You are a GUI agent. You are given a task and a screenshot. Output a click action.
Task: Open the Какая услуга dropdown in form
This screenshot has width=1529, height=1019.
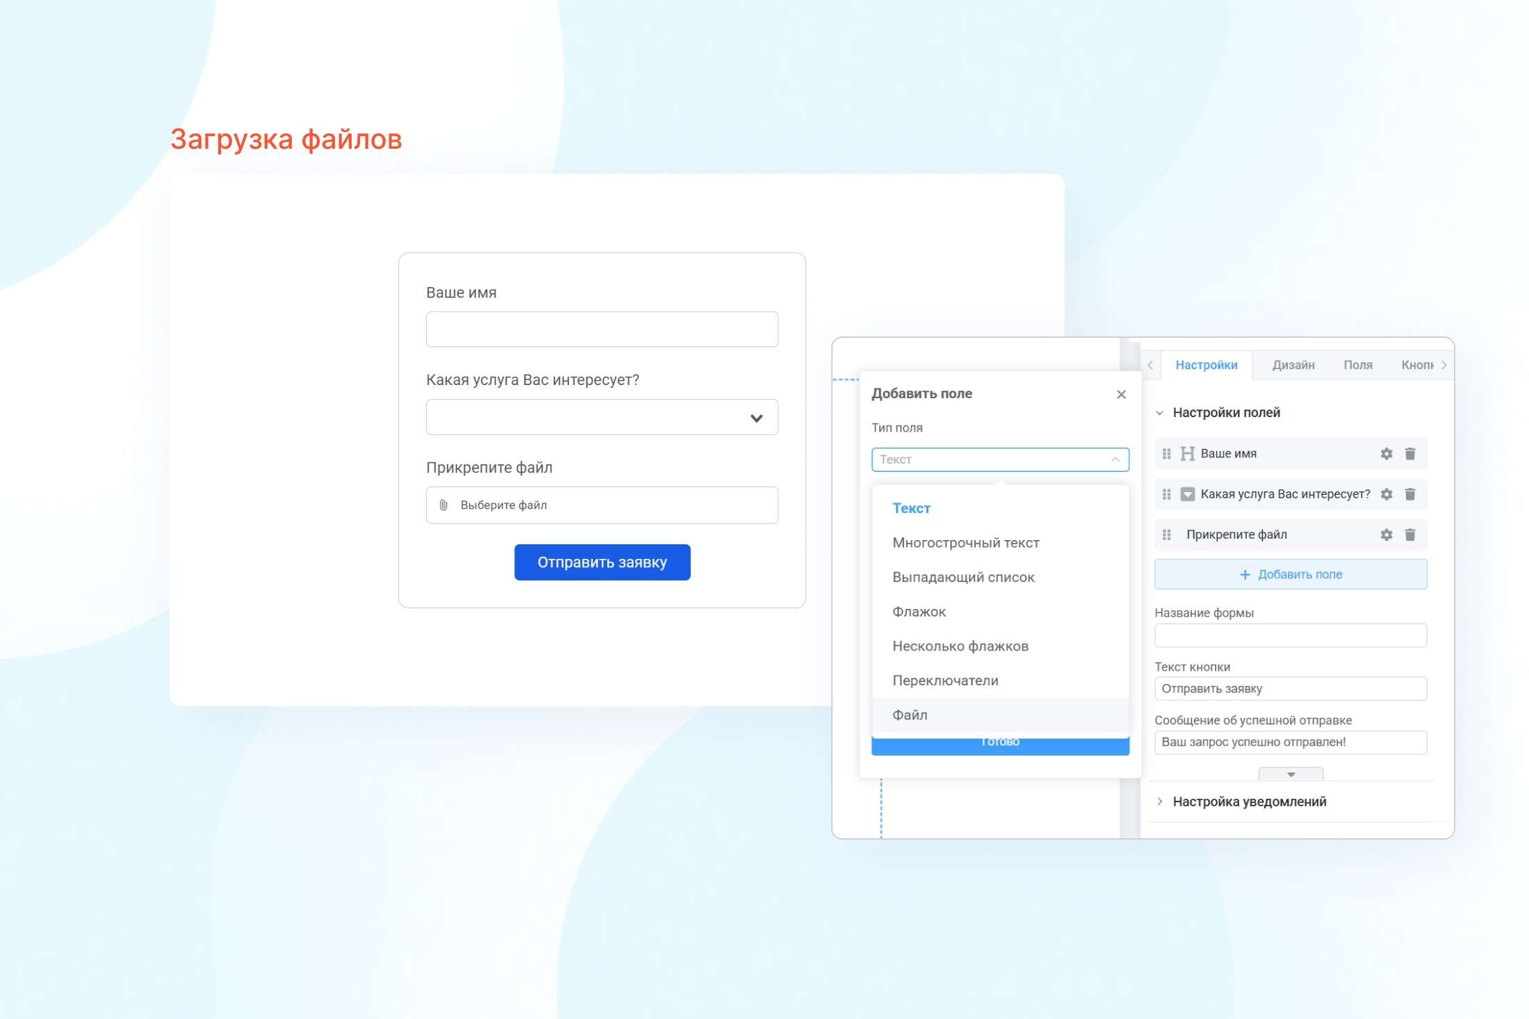coord(601,418)
